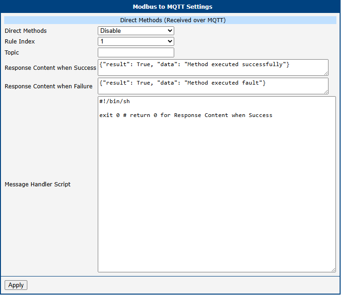Click the resize handle of Failure response textarea

pos(326,92)
